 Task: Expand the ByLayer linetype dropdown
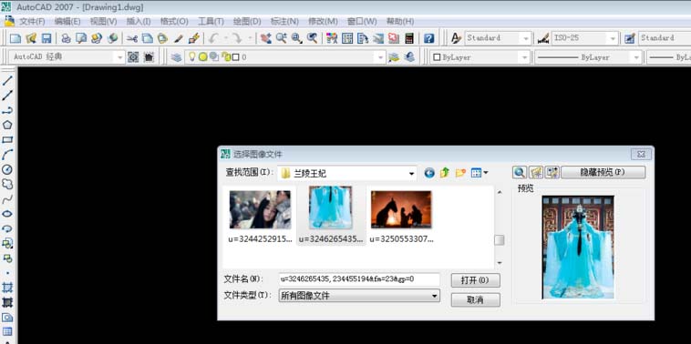coord(636,57)
